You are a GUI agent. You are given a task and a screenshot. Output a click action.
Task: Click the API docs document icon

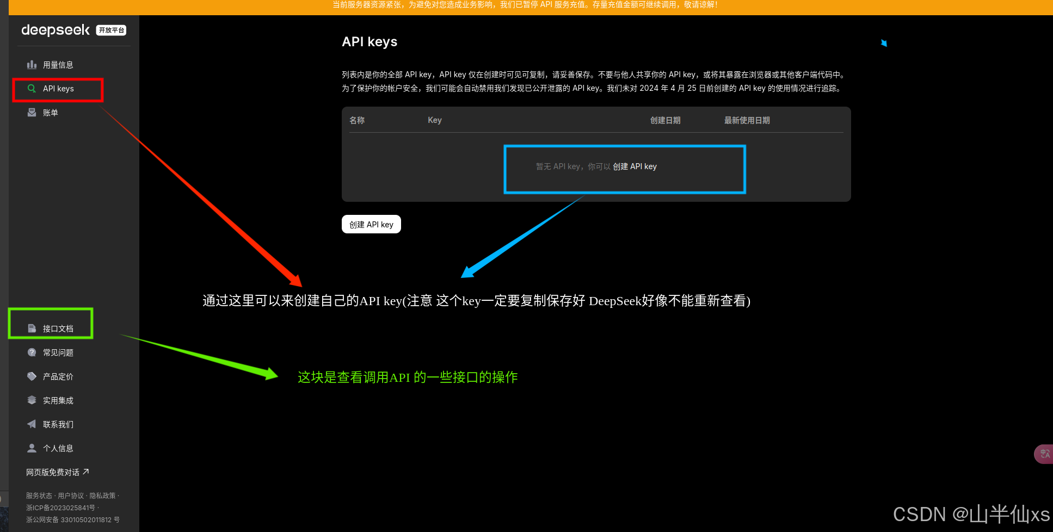(32, 329)
